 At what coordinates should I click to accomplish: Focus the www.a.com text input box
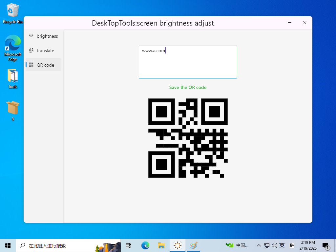point(188,62)
